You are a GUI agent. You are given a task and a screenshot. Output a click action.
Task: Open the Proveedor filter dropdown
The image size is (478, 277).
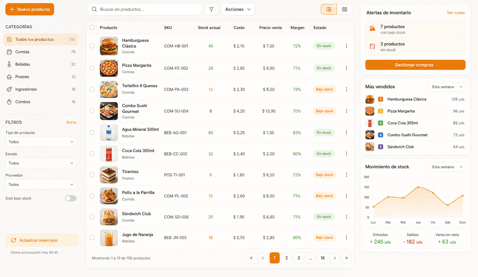[x=41, y=184]
